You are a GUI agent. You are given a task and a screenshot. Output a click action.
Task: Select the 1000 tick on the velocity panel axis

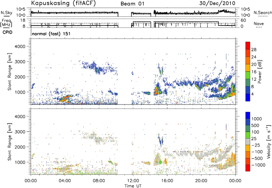click(x=20, y=162)
